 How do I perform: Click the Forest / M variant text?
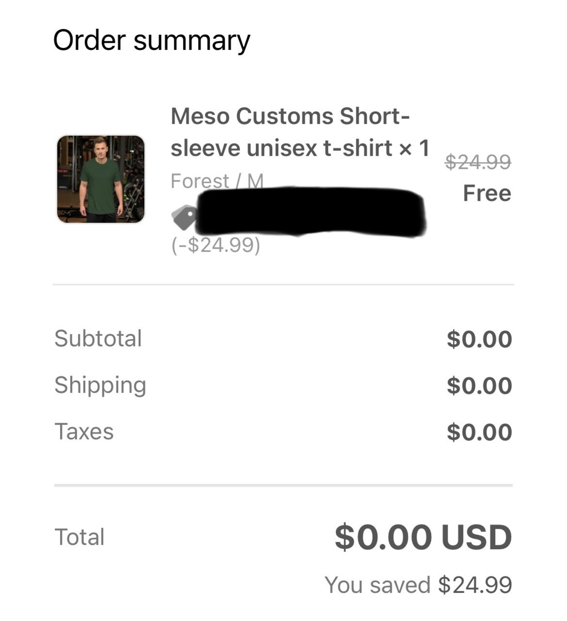click(x=217, y=181)
